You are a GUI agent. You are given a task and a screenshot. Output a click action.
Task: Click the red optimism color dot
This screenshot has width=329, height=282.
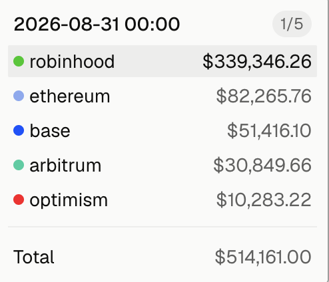click(x=19, y=200)
